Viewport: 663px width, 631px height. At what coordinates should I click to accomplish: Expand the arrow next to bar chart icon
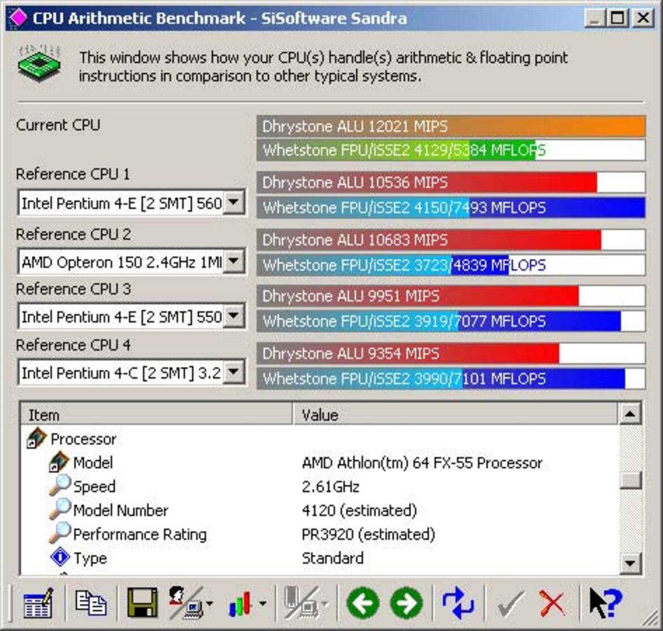[x=262, y=604]
